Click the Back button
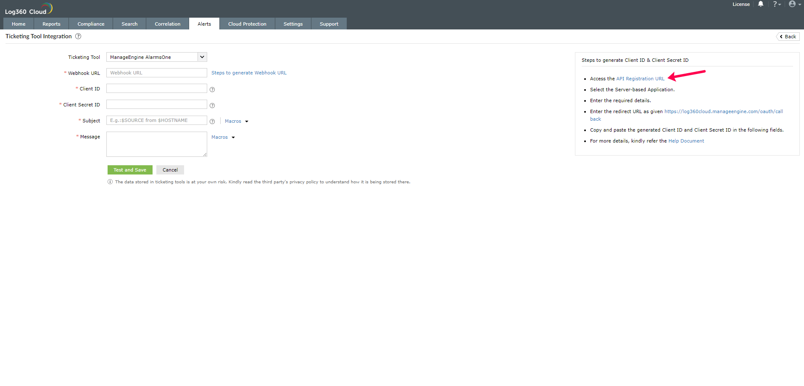 pyautogui.click(x=788, y=37)
